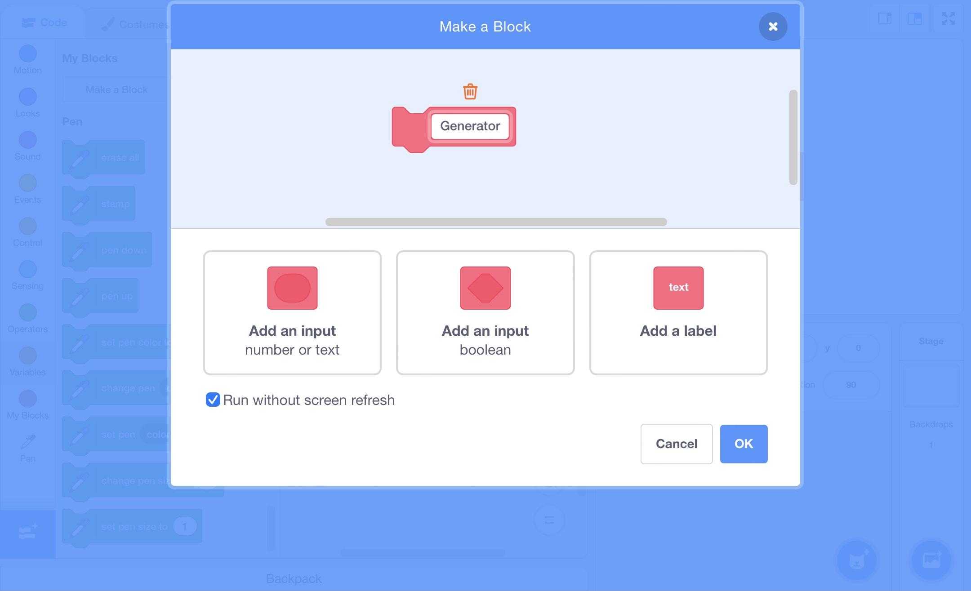Close the Make a Block dialog
The width and height of the screenshot is (971, 591).
coord(773,27)
